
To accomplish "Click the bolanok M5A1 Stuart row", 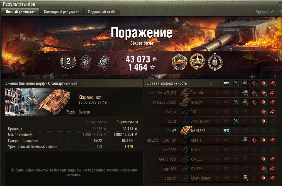I will [213, 178].
